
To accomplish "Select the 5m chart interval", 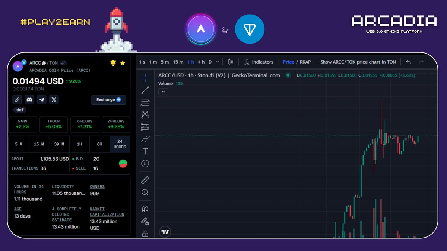I will click(165, 62).
